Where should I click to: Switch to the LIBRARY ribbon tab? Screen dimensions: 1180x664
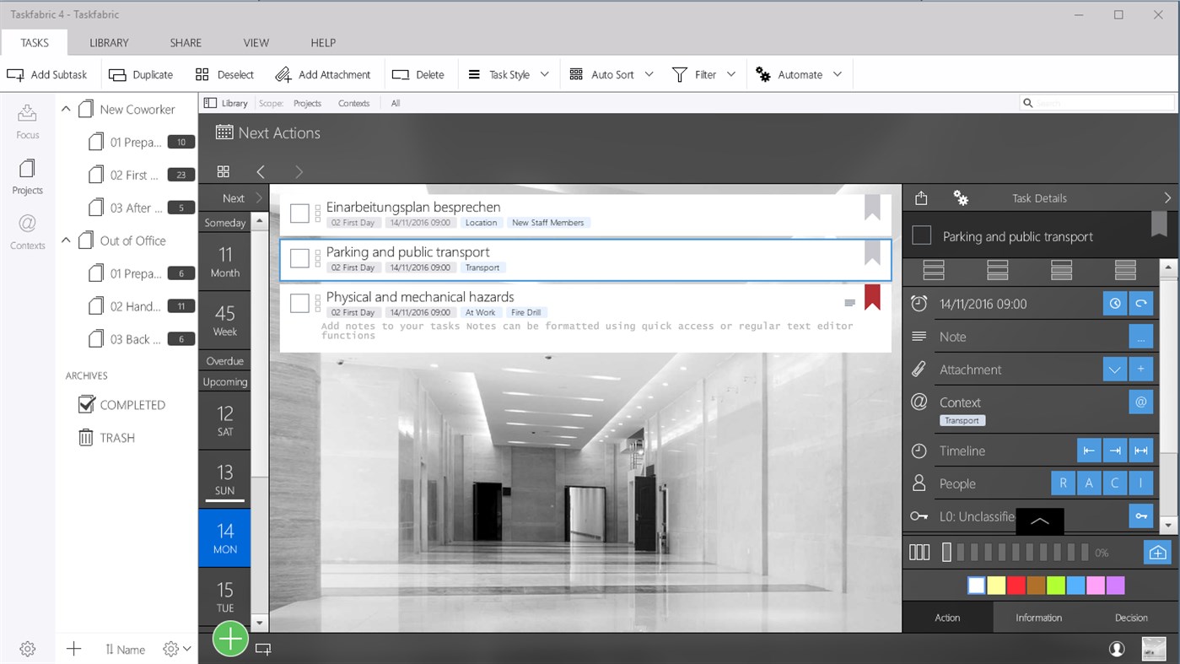coord(108,42)
